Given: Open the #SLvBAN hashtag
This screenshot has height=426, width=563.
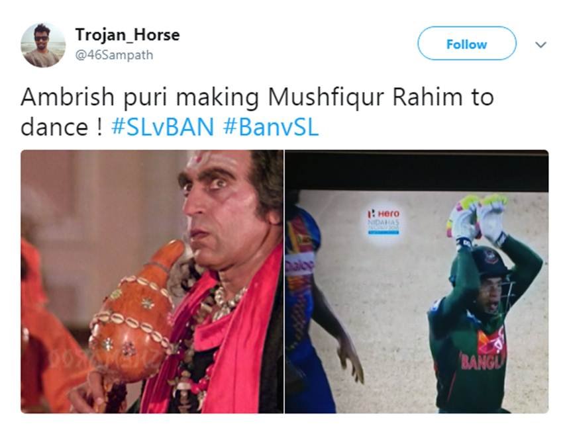Looking at the screenshot, I should [x=163, y=127].
